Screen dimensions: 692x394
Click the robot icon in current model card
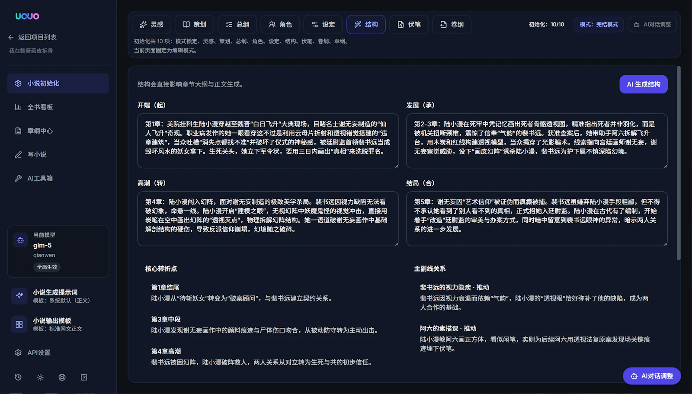pyautogui.click(x=20, y=240)
